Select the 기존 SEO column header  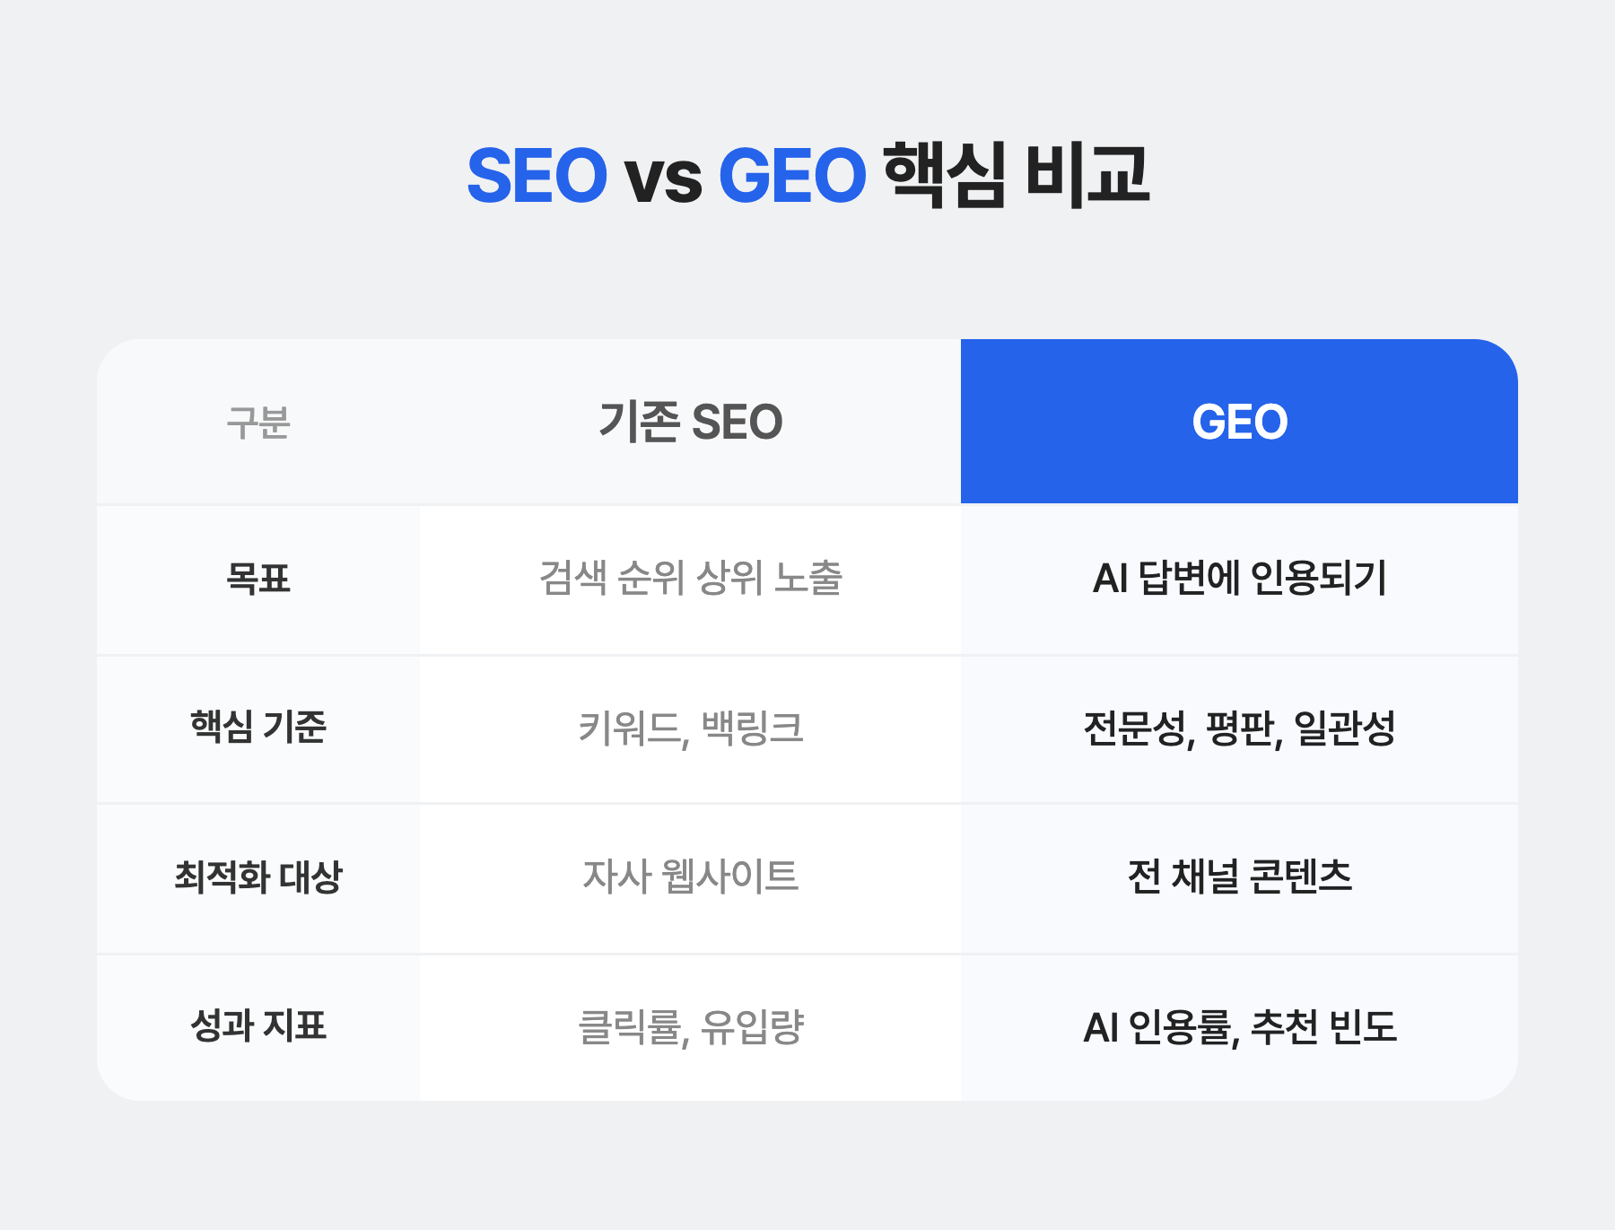[690, 422]
